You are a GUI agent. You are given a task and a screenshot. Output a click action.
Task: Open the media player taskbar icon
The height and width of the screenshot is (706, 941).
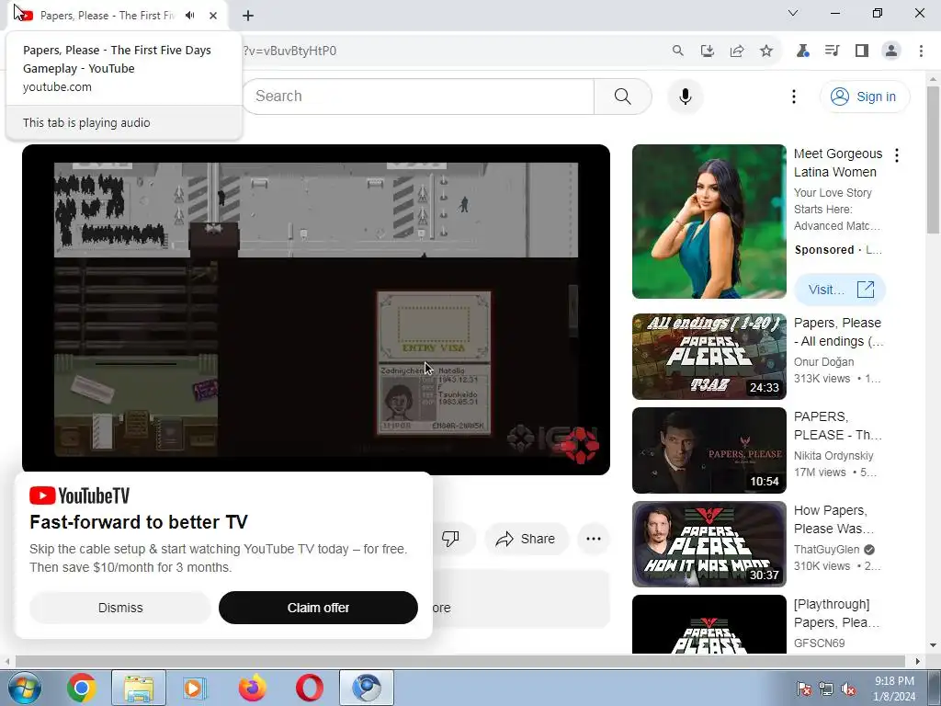point(195,688)
